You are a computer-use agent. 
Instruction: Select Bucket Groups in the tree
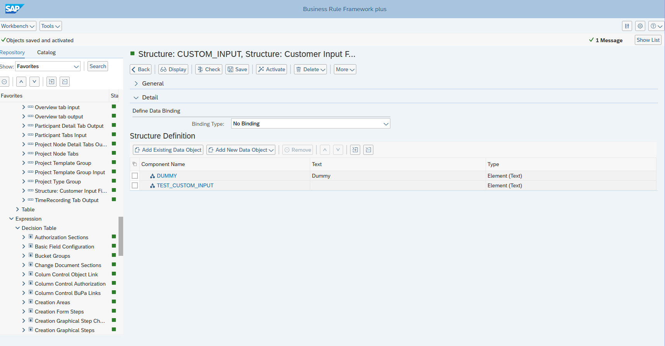(52, 256)
